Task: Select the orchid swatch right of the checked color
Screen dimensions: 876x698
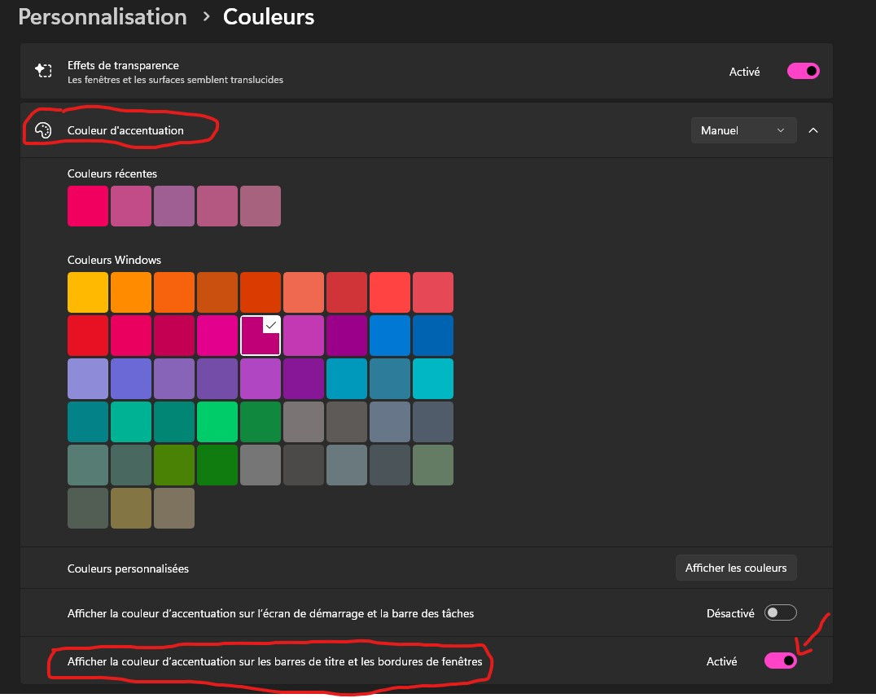Action: pos(304,336)
